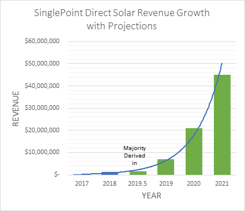245x211 pixels.
Task: Click the $20,000,000 axis label
Action: point(42,130)
